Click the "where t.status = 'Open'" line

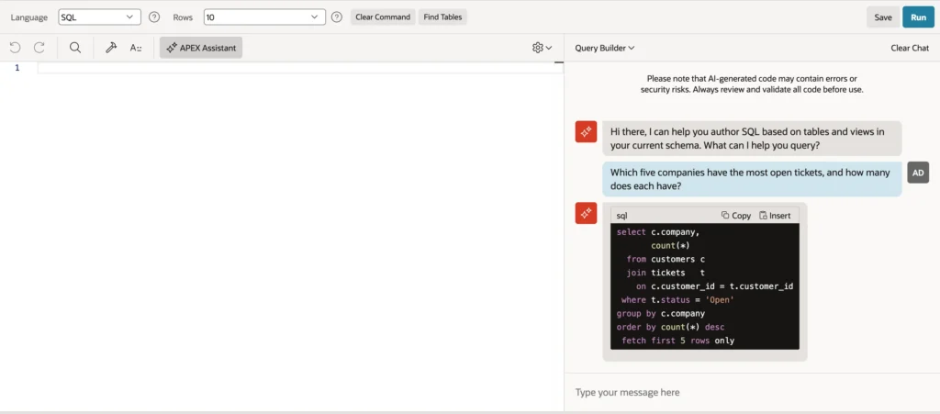[x=678, y=299]
